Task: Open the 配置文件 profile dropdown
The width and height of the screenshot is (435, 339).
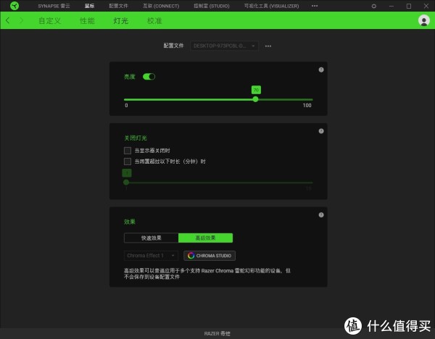Action: click(x=224, y=46)
